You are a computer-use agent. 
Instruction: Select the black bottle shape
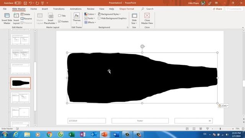[142, 78]
